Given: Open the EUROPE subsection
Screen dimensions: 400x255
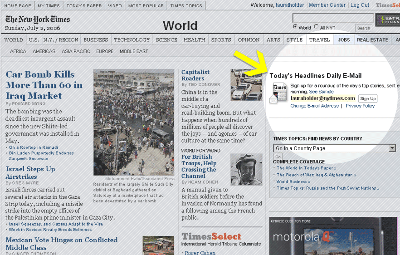Looking at the screenshot, I should (x=105, y=51).
